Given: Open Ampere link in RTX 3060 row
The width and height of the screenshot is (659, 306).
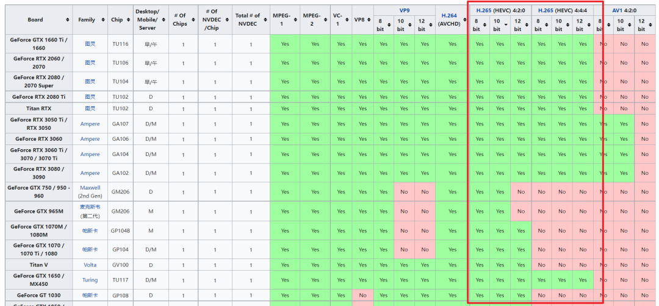Looking at the screenshot, I should 90,139.
